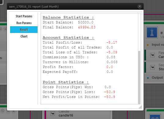Click the blue Output arrow icon

[148, 78]
